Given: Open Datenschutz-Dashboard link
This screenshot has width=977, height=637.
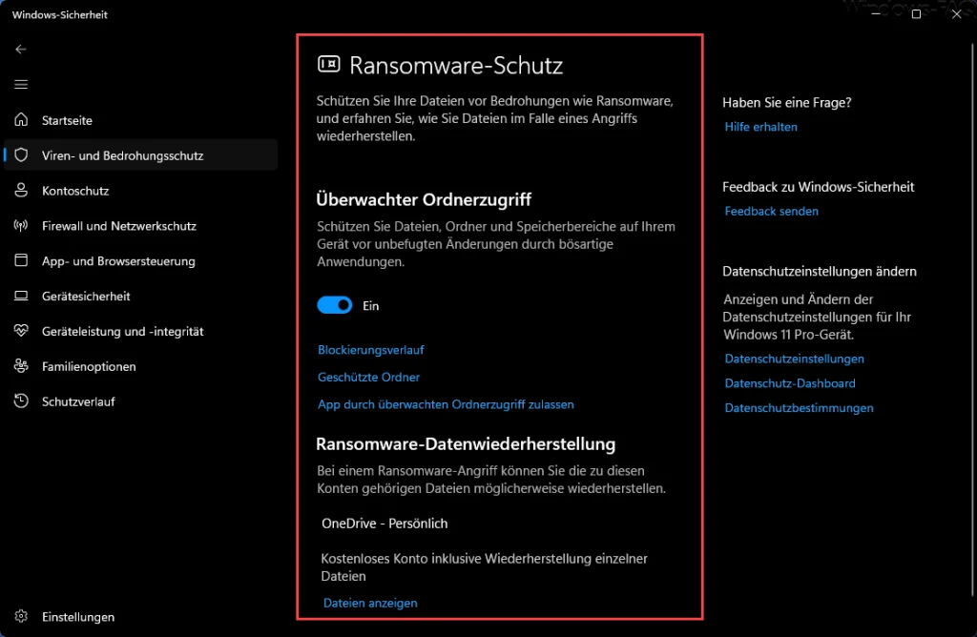Looking at the screenshot, I should (790, 383).
